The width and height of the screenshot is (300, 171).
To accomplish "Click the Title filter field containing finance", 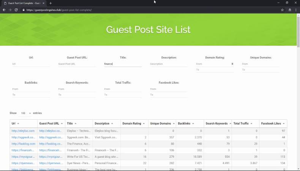I will click(x=123, y=64).
